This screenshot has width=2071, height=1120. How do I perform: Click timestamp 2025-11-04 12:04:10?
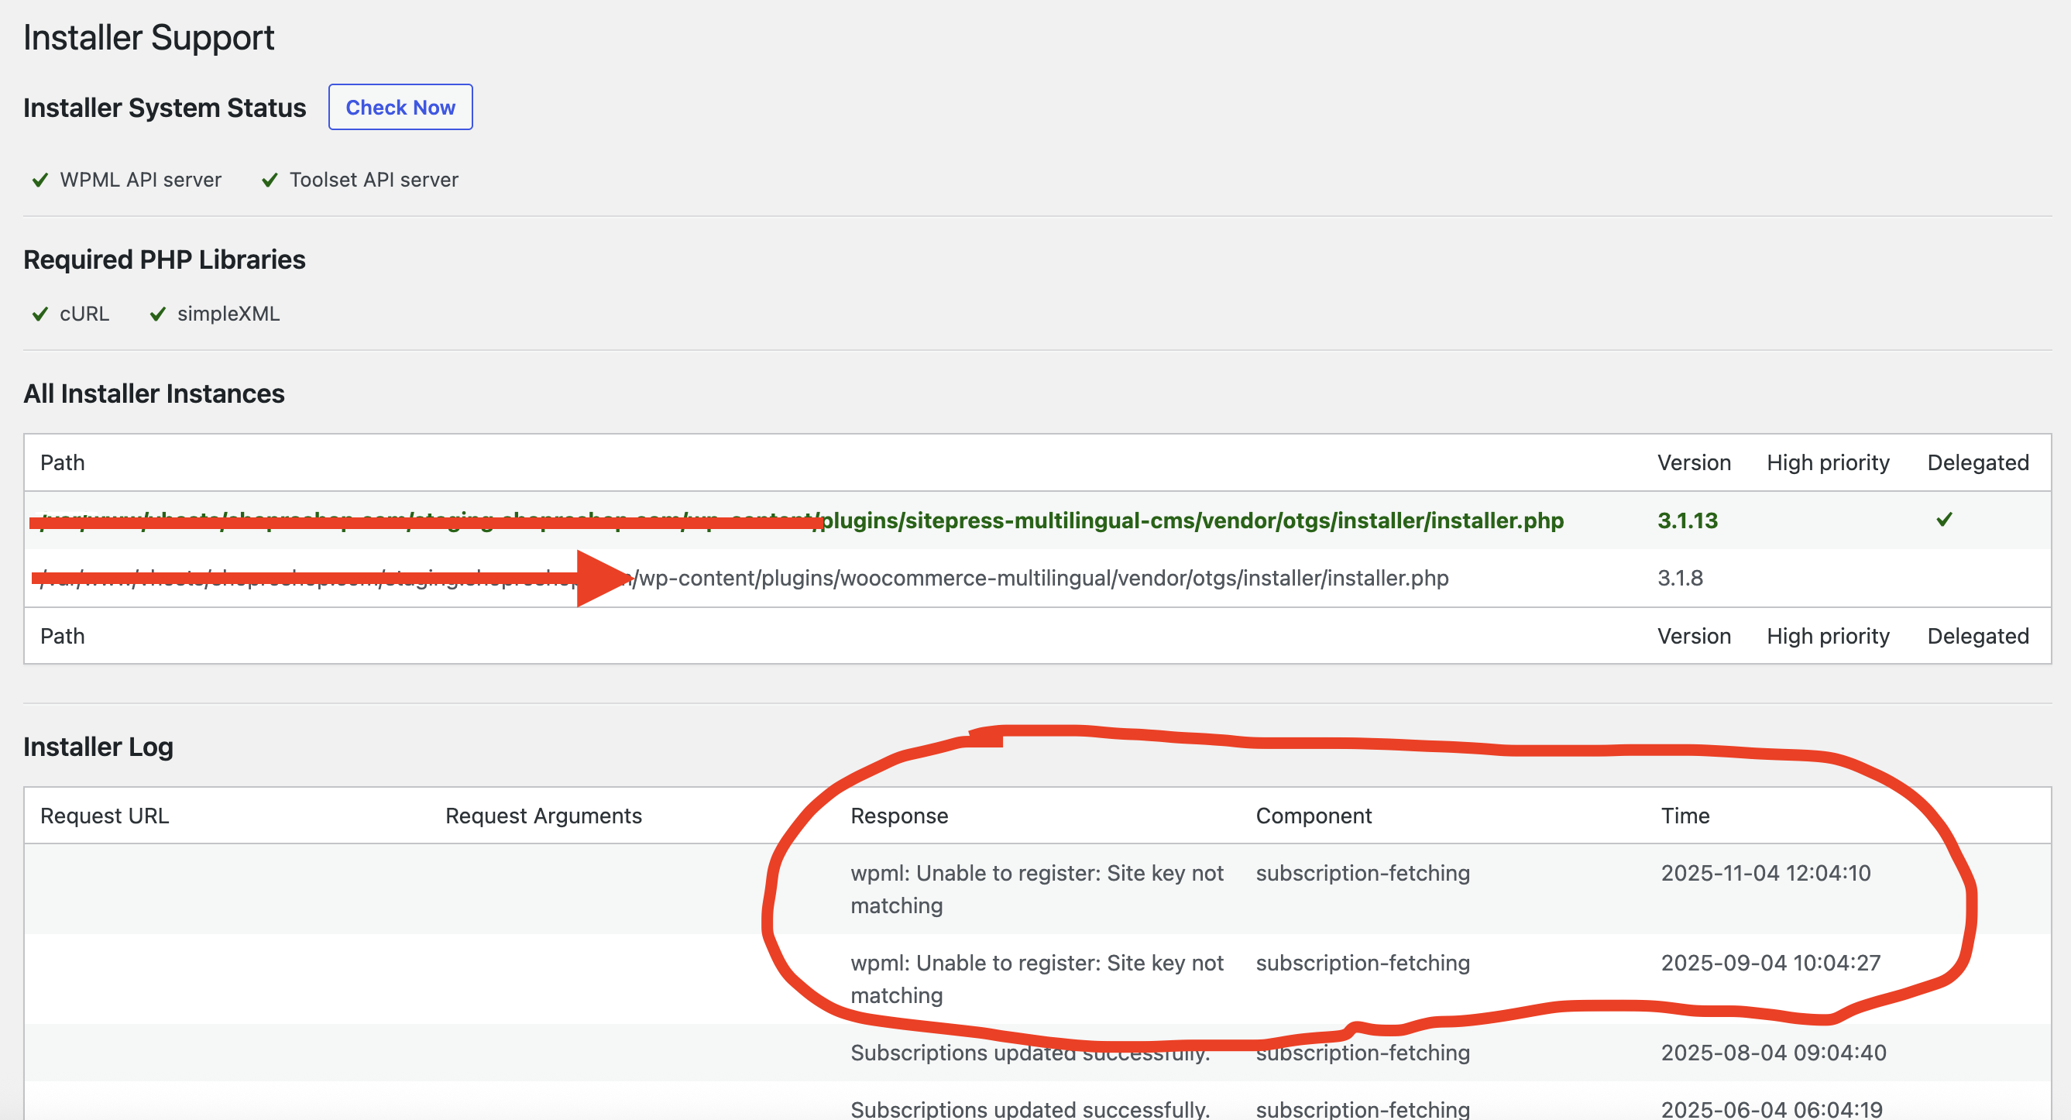tap(1766, 874)
